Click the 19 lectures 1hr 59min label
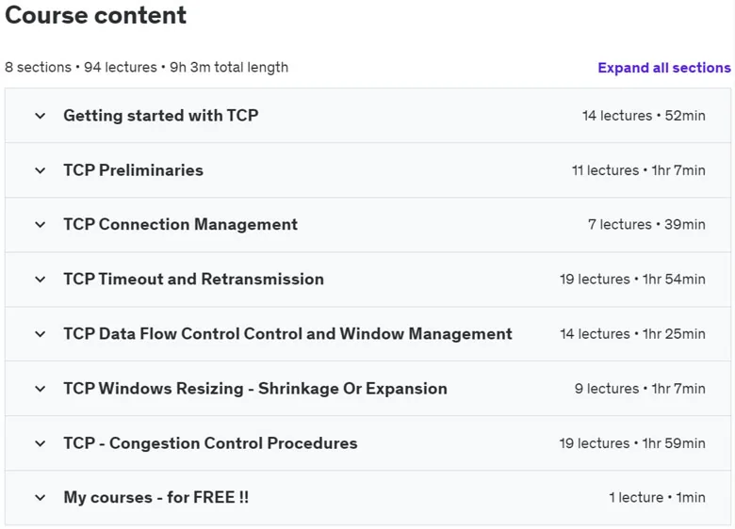The image size is (735, 529). (632, 443)
